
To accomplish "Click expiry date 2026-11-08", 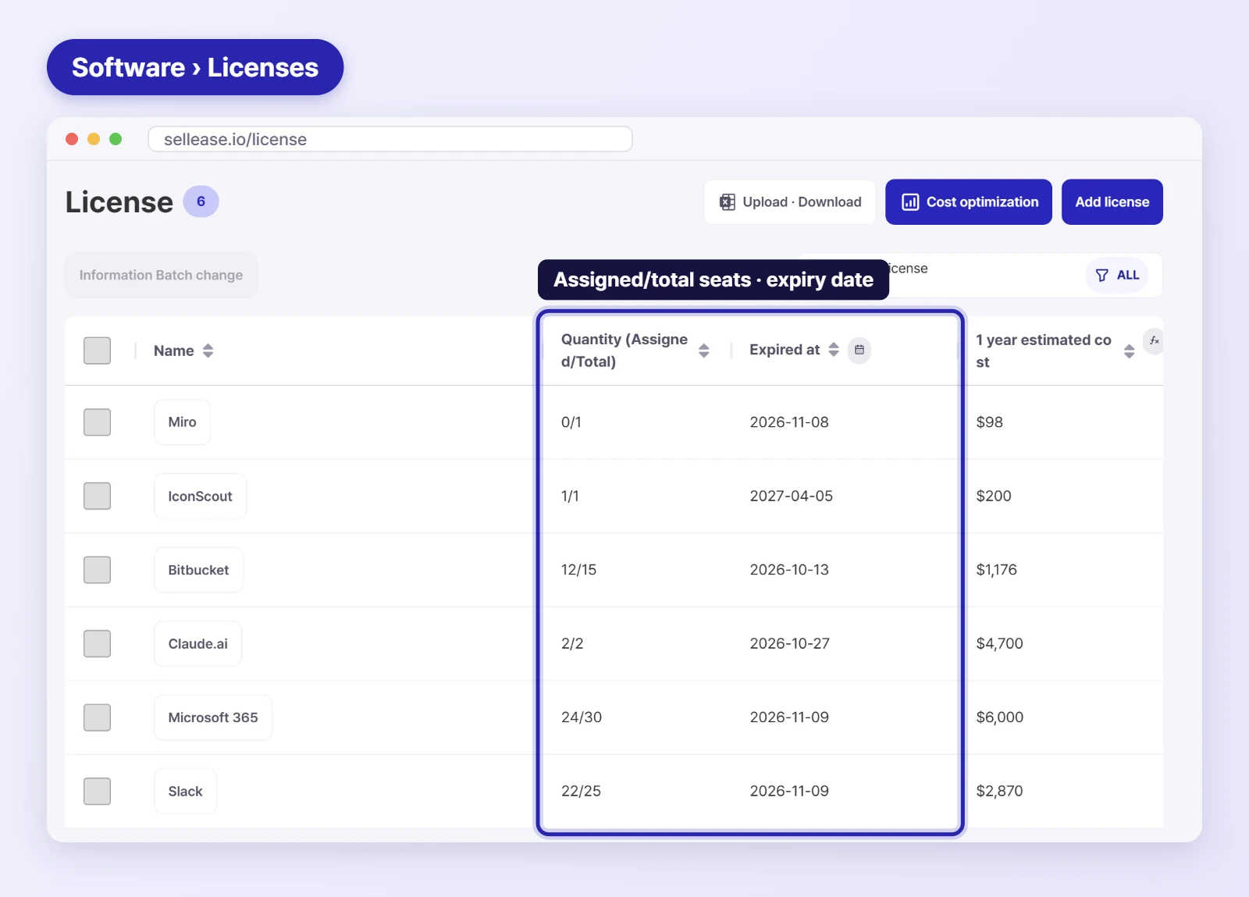I will point(789,422).
